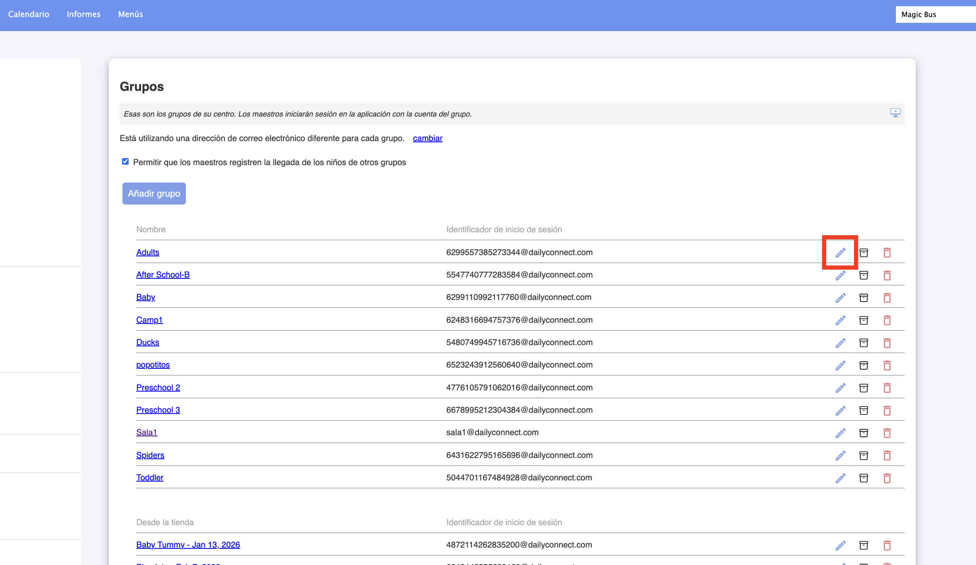The height and width of the screenshot is (565, 976).
Task: Uncheck the allow teachers check-in checkbox
Action: pos(125,162)
